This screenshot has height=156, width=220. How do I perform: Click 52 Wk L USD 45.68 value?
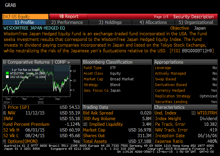click(70, 136)
